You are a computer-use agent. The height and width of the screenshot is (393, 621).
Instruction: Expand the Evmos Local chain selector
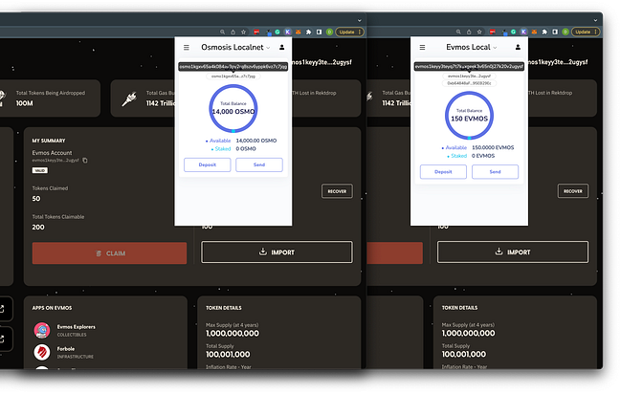coord(472,47)
